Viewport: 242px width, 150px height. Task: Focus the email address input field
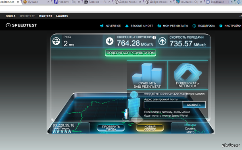point(163,105)
